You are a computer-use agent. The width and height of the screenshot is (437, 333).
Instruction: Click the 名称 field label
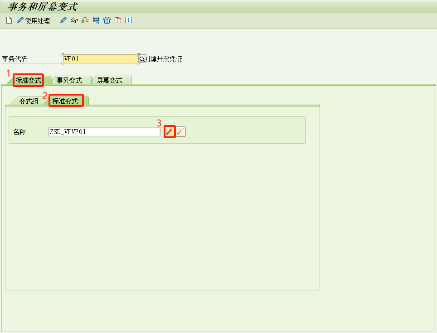pos(19,132)
